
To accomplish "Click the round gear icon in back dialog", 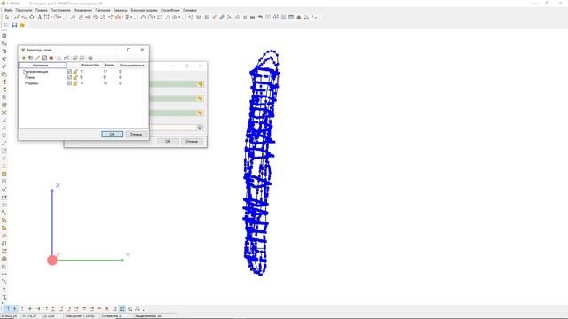I will coord(200,128).
